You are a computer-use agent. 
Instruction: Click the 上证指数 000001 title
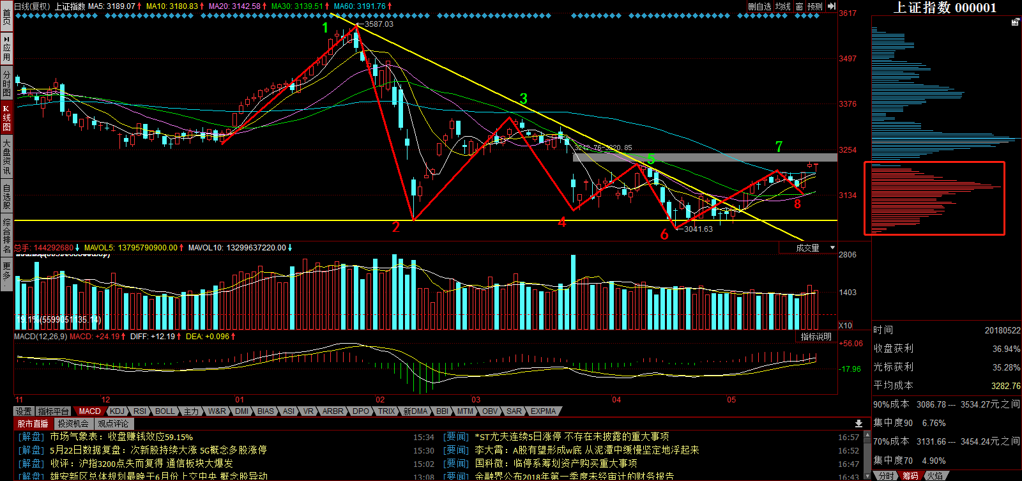[x=945, y=8]
